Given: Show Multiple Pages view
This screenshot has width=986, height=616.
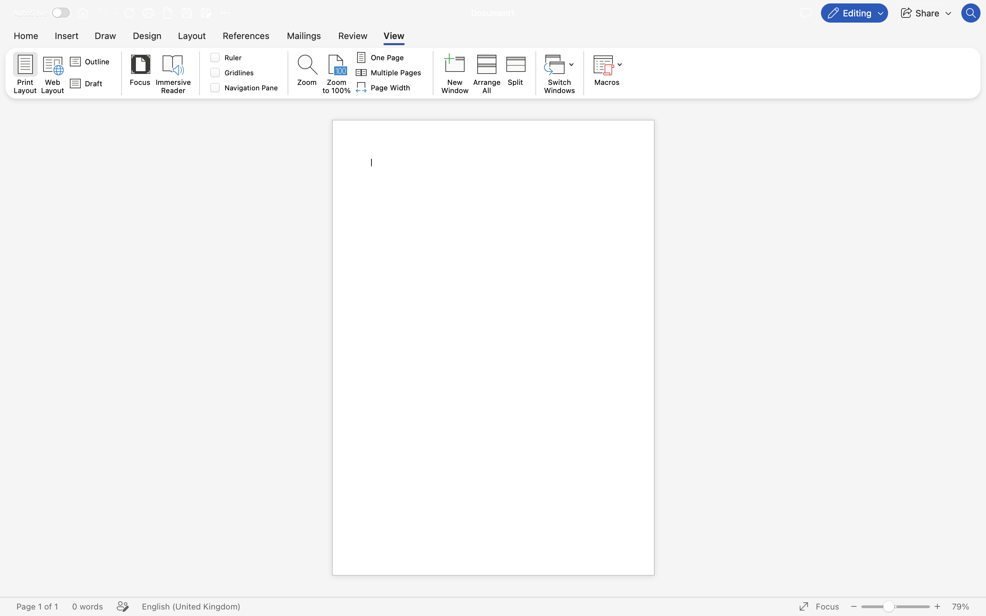Looking at the screenshot, I should tap(389, 73).
